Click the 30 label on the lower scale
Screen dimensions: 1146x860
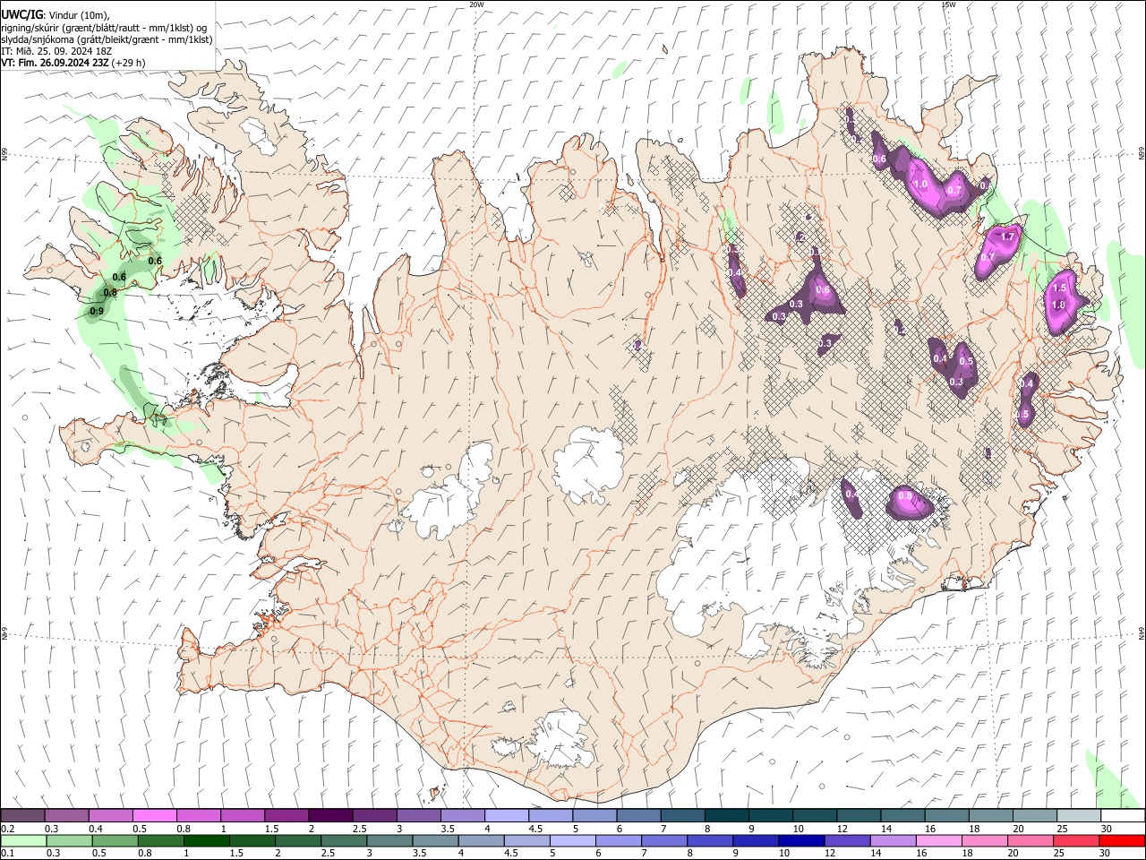1106,854
